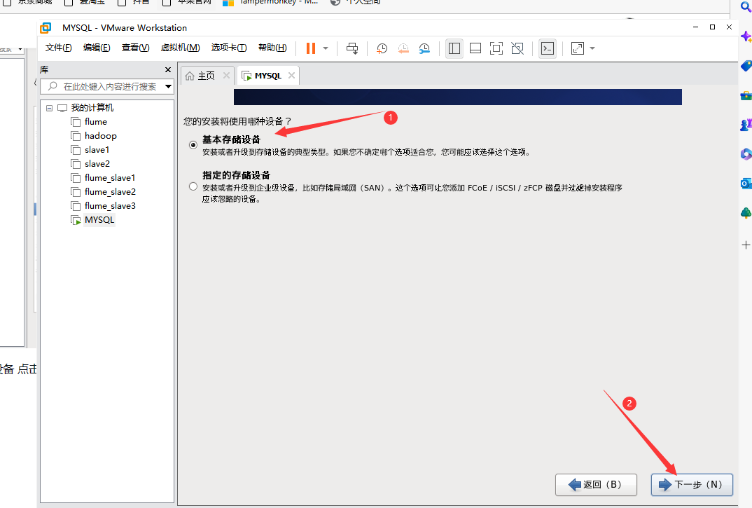
Task: Click the browser sidebar add plus icon
Action: point(746,245)
